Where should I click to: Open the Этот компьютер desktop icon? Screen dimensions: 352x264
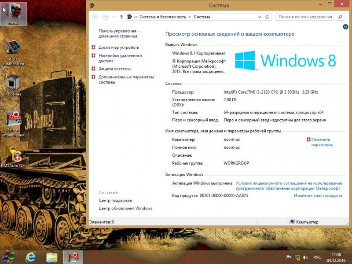pyautogui.click(x=13, y=53)
